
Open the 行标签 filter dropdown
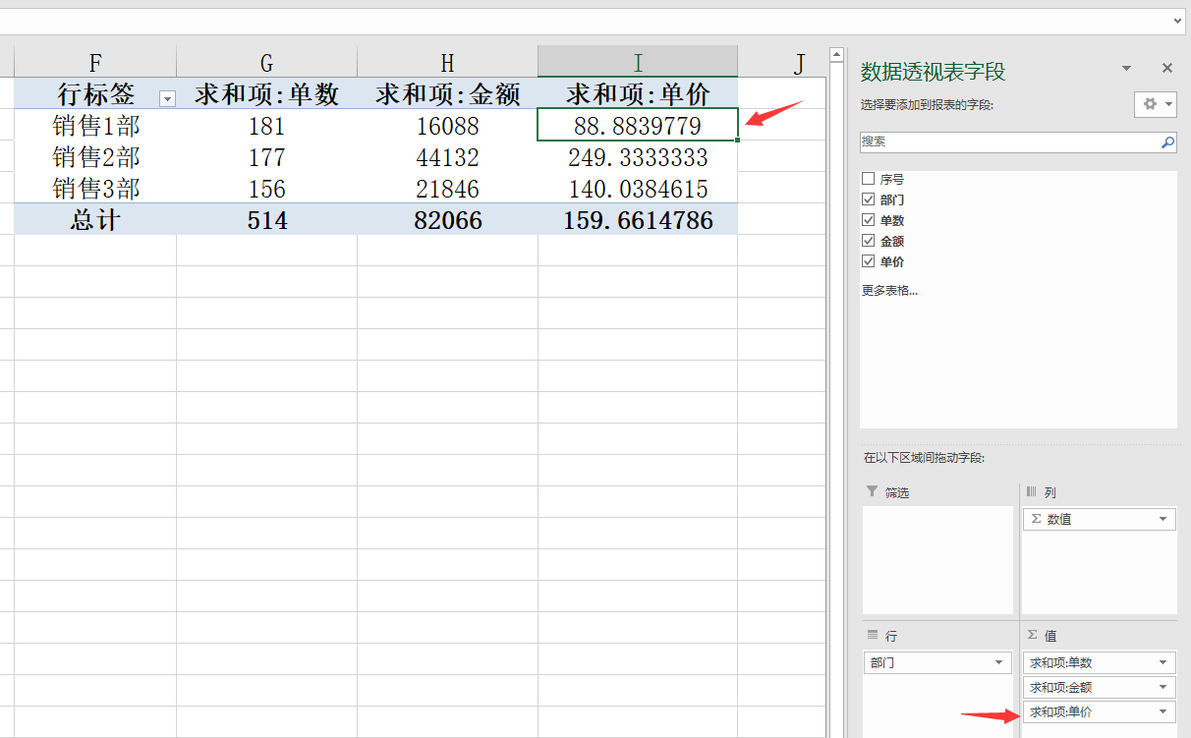[167, 98]
